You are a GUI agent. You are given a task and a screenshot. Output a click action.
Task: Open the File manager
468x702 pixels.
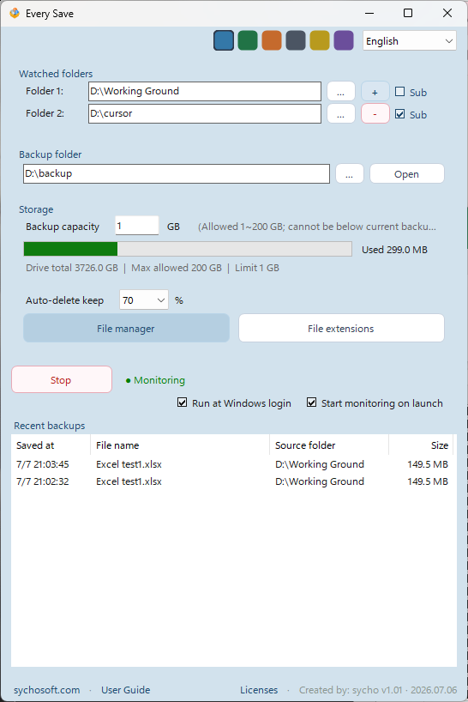tap(127, 328)
